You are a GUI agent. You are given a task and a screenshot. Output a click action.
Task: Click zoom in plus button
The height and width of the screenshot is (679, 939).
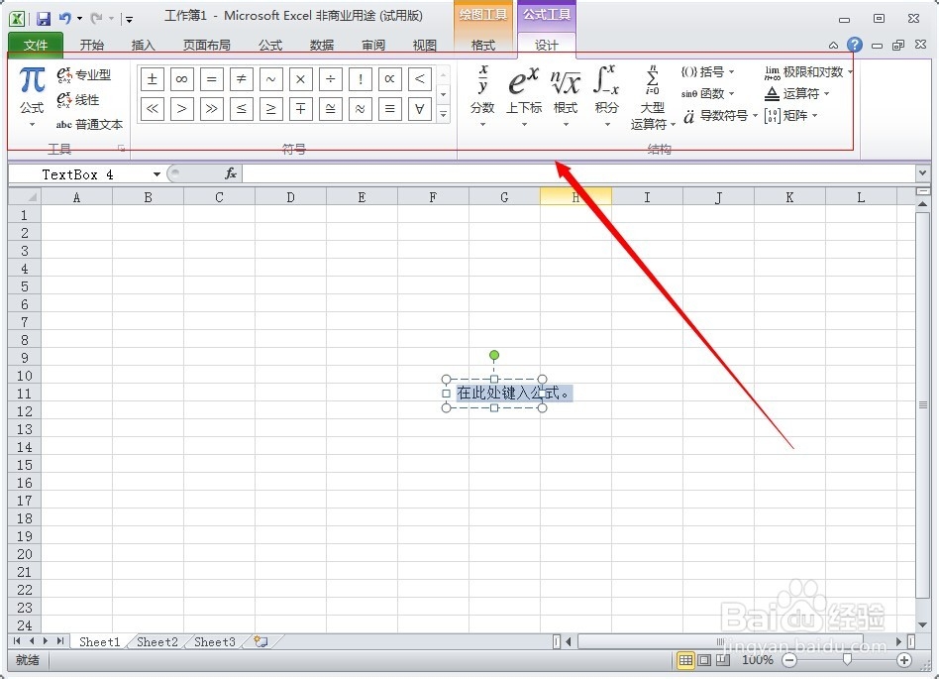point(904,660)
